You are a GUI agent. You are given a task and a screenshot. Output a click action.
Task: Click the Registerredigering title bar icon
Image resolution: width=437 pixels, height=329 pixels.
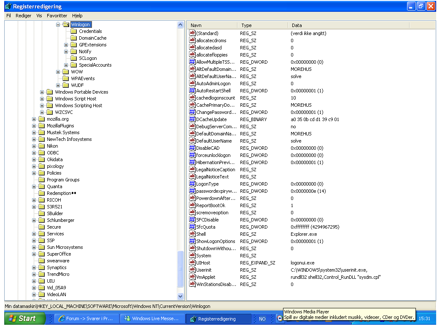pos(8,6)
